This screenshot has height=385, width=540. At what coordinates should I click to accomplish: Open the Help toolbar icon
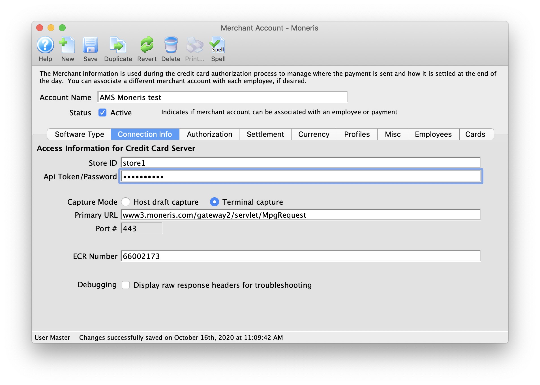tap(45, 45)
